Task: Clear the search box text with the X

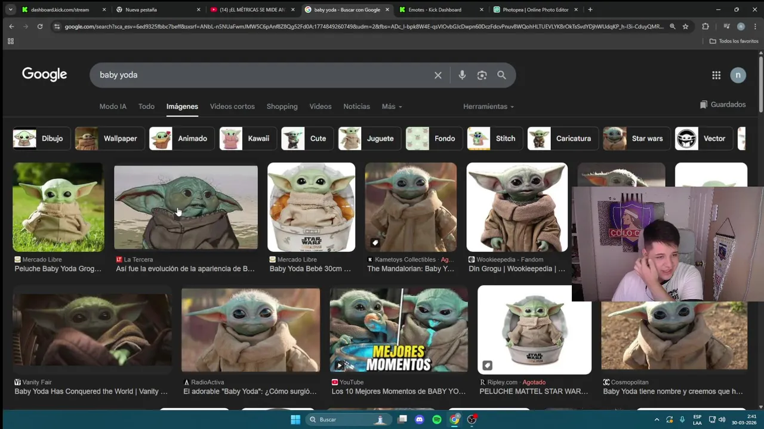Action: [438, 75]
